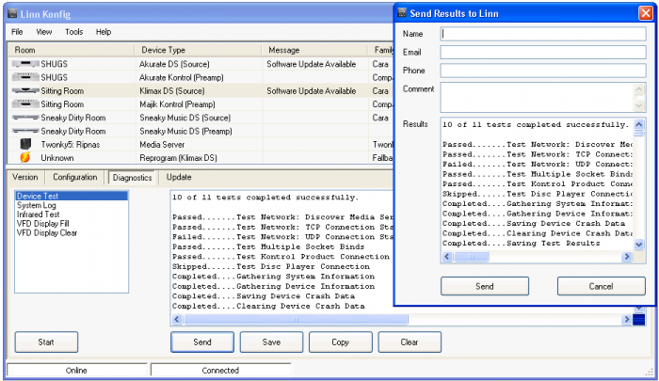Close the Send Results to Linn dialog

coord(645,13)
